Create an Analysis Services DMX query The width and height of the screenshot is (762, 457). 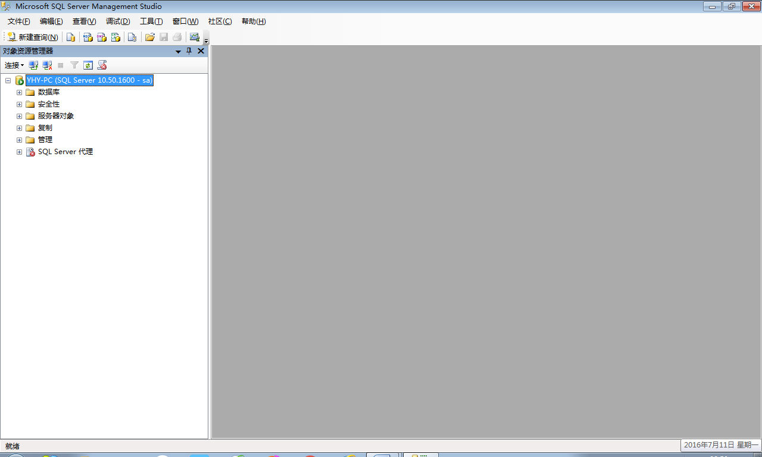[x=102, y=37]
